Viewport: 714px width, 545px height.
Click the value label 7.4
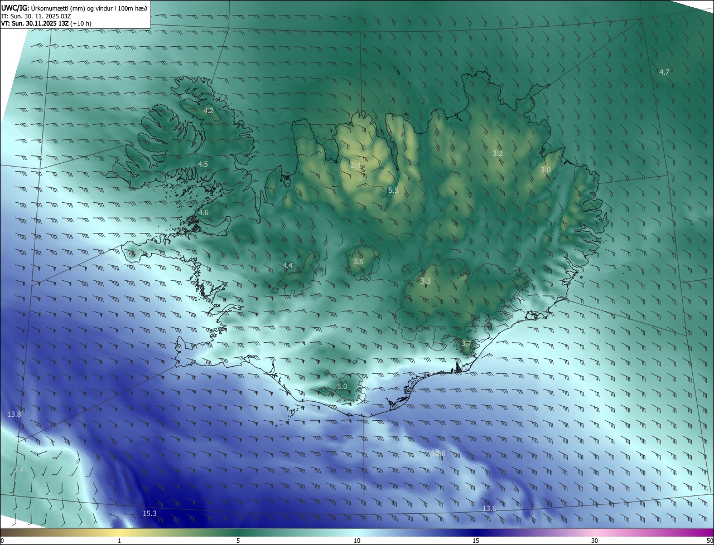18,470
